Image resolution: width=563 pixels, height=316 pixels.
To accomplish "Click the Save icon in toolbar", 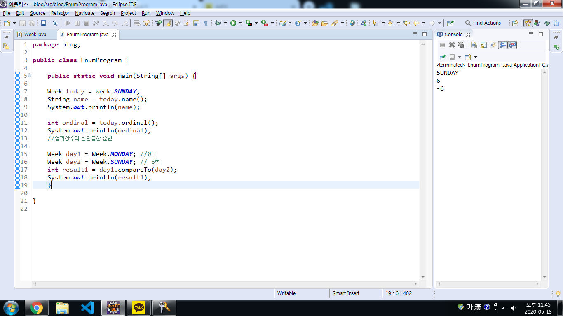I will click(x=22, y=23).
